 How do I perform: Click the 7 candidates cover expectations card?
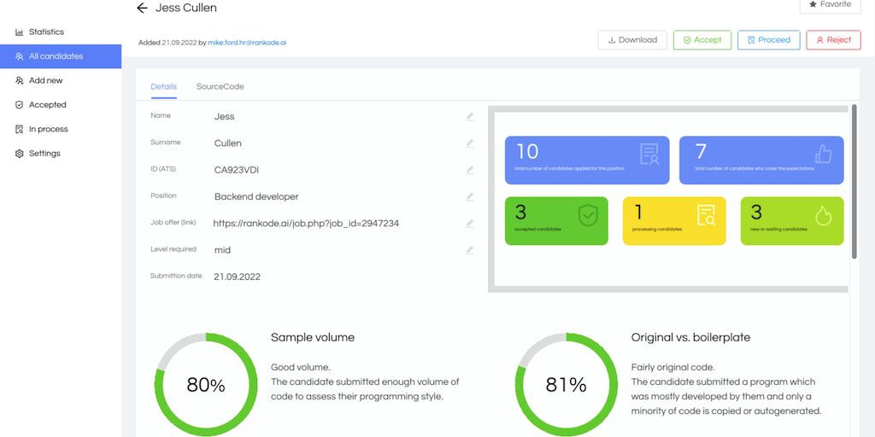pos(761,160)
